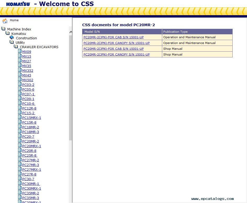Click the document icon beside PC20MRX-1

coord(20,145)
